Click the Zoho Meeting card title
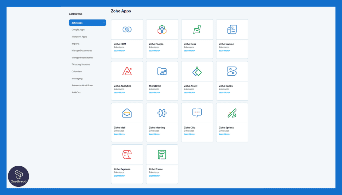The image size is (342, 195). click(x=157, y=128)
